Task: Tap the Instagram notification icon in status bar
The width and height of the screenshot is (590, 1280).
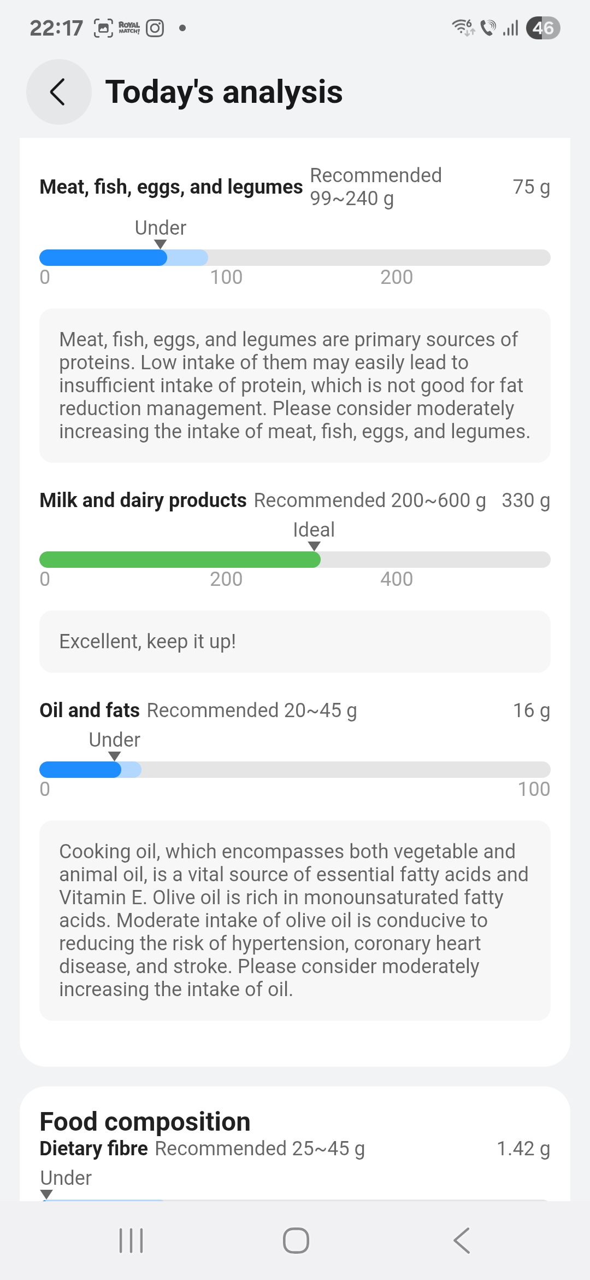Action: 155,28
